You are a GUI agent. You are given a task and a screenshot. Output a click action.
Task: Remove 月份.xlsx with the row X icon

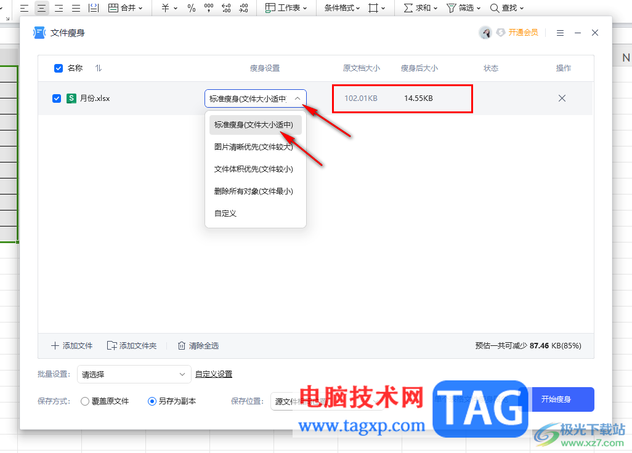[x=562, y=98]
